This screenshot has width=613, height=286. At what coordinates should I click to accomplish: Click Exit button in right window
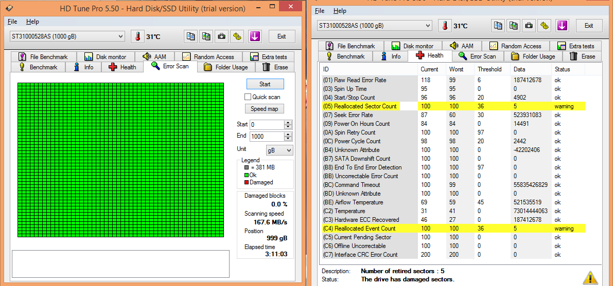[x=589, y=26]
